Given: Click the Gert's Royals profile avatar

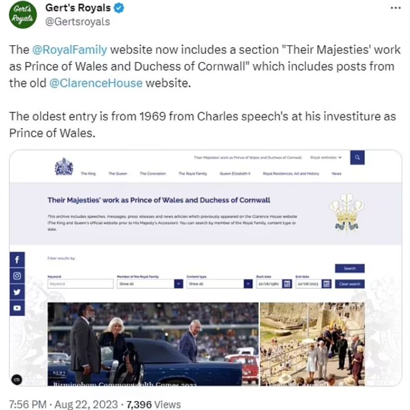Looking at the screenshot, I should click(23, 16).
